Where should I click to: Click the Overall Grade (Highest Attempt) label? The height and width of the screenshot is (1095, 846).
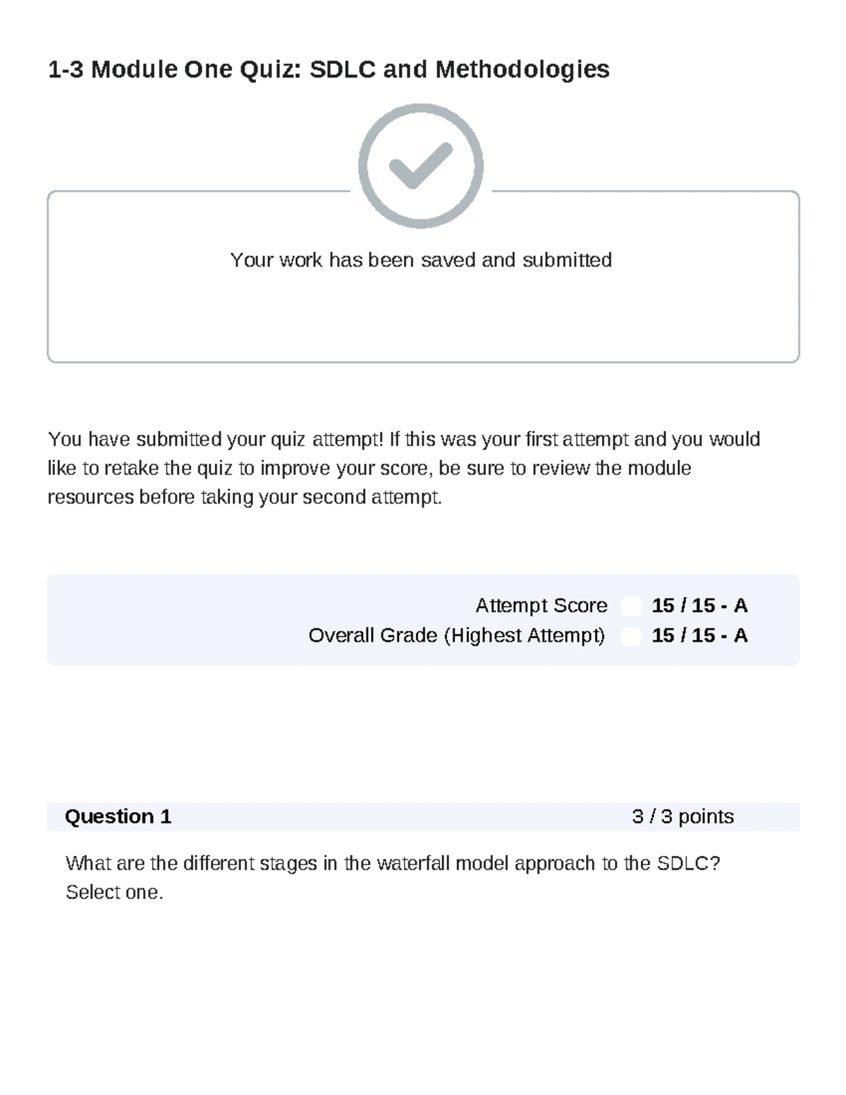coord(457,636)
